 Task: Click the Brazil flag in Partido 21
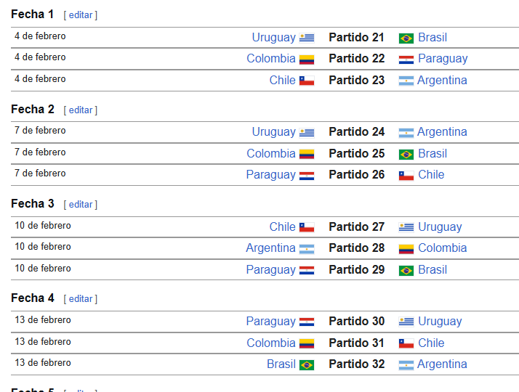coord(406,38)
